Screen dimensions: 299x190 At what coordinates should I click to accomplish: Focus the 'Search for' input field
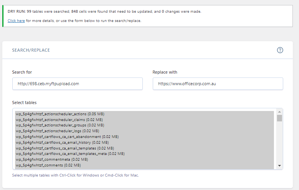click(77, 84)
